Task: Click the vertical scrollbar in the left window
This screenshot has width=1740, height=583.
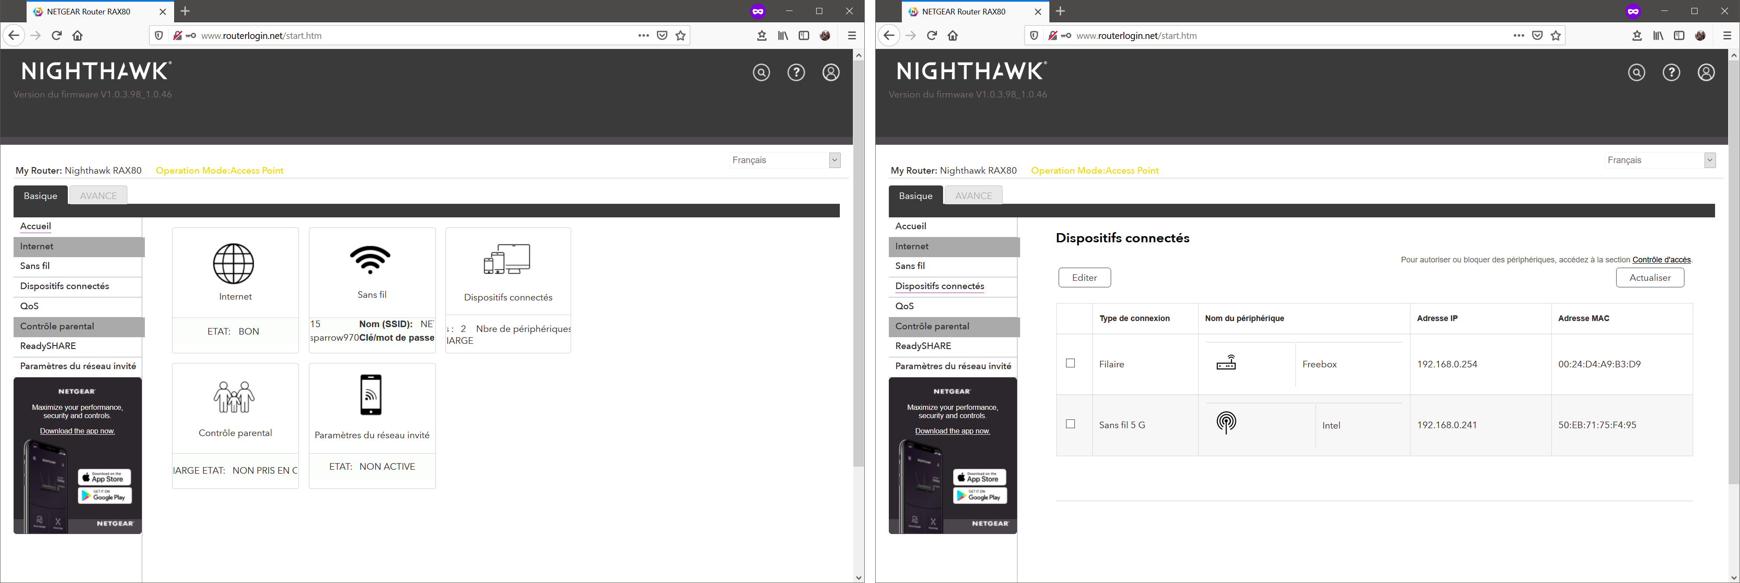Action: [859, 263]
